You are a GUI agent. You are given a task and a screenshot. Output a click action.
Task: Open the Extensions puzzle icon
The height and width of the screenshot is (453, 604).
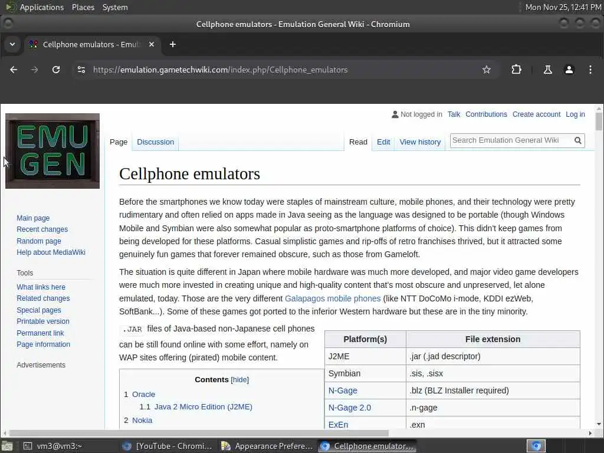click(x=516, y=70)
